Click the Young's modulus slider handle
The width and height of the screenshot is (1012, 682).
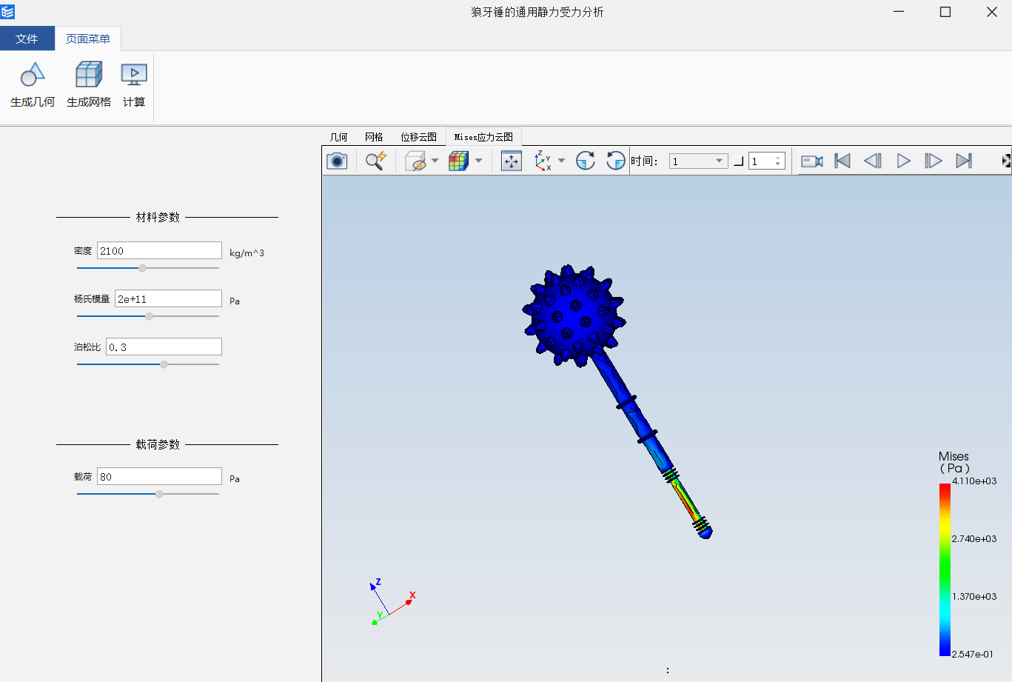pos(149,316)
